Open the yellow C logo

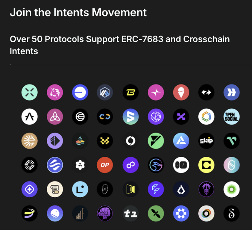tap(206, 165)
